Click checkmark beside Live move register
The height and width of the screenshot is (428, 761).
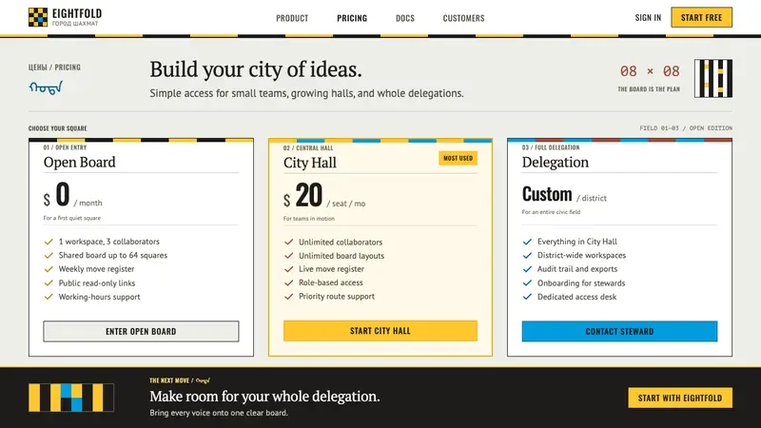tap(289, 269)
